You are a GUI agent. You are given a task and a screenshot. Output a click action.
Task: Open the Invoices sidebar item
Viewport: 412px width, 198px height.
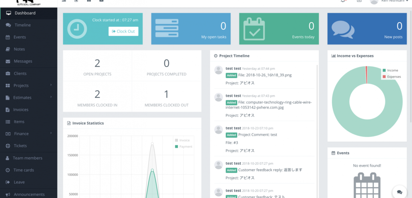21,110
